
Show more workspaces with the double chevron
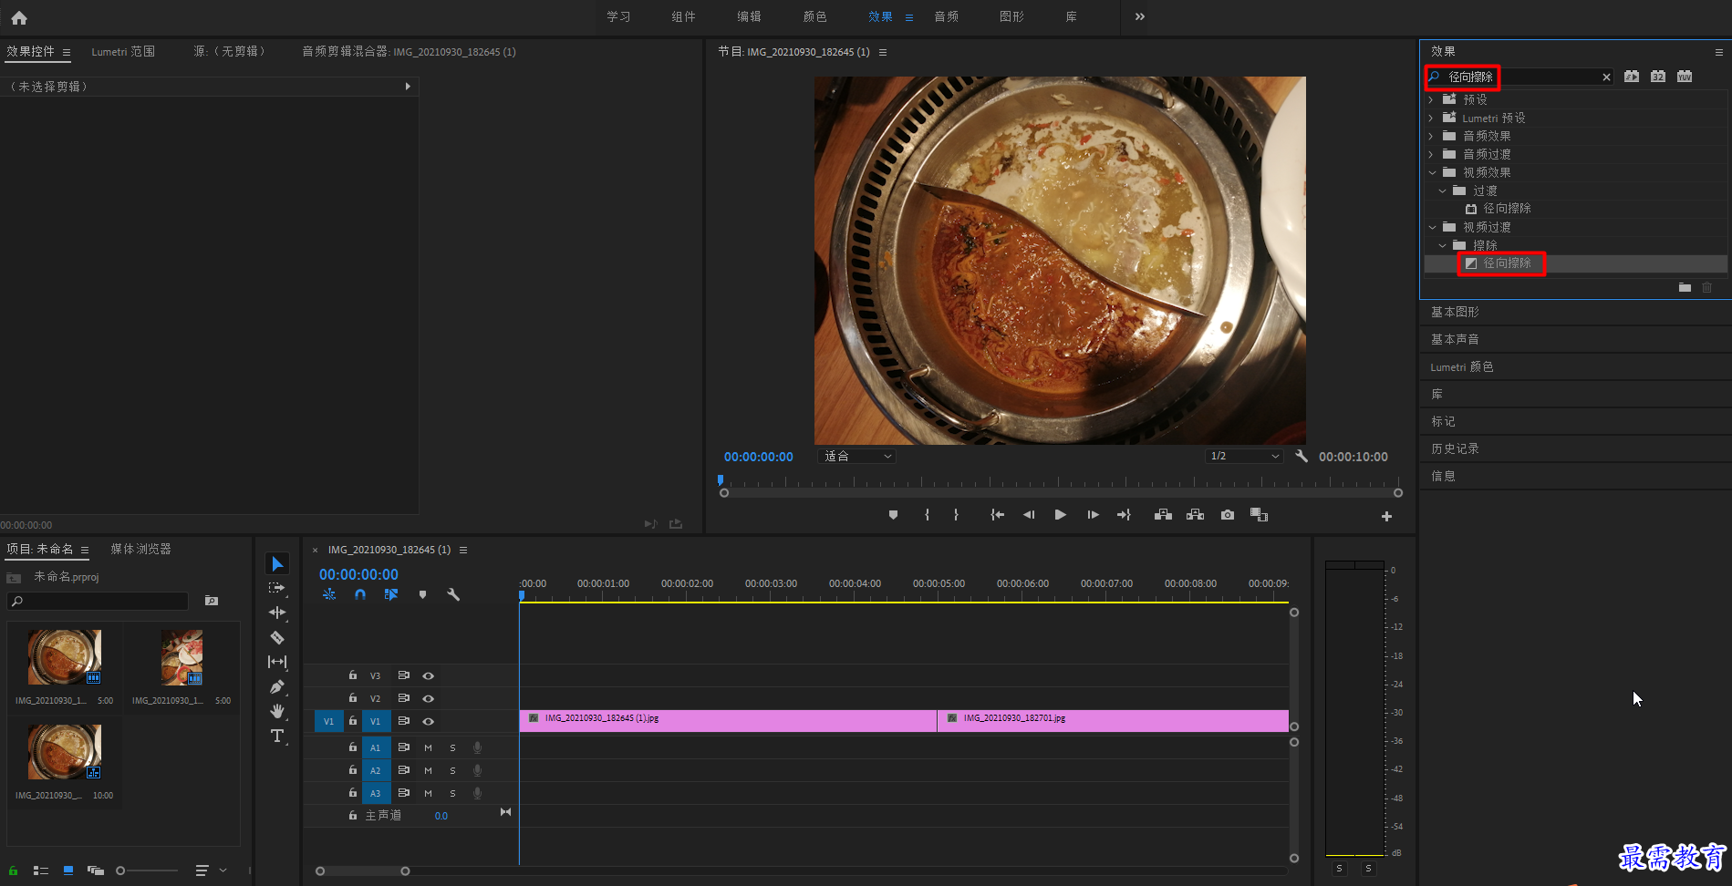tap(1140, 16)
